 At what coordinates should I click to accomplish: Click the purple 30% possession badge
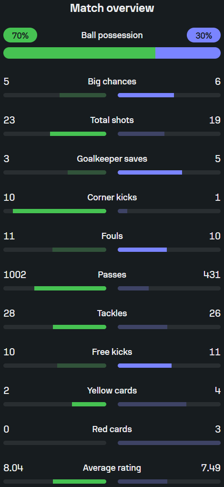[204, 35]
